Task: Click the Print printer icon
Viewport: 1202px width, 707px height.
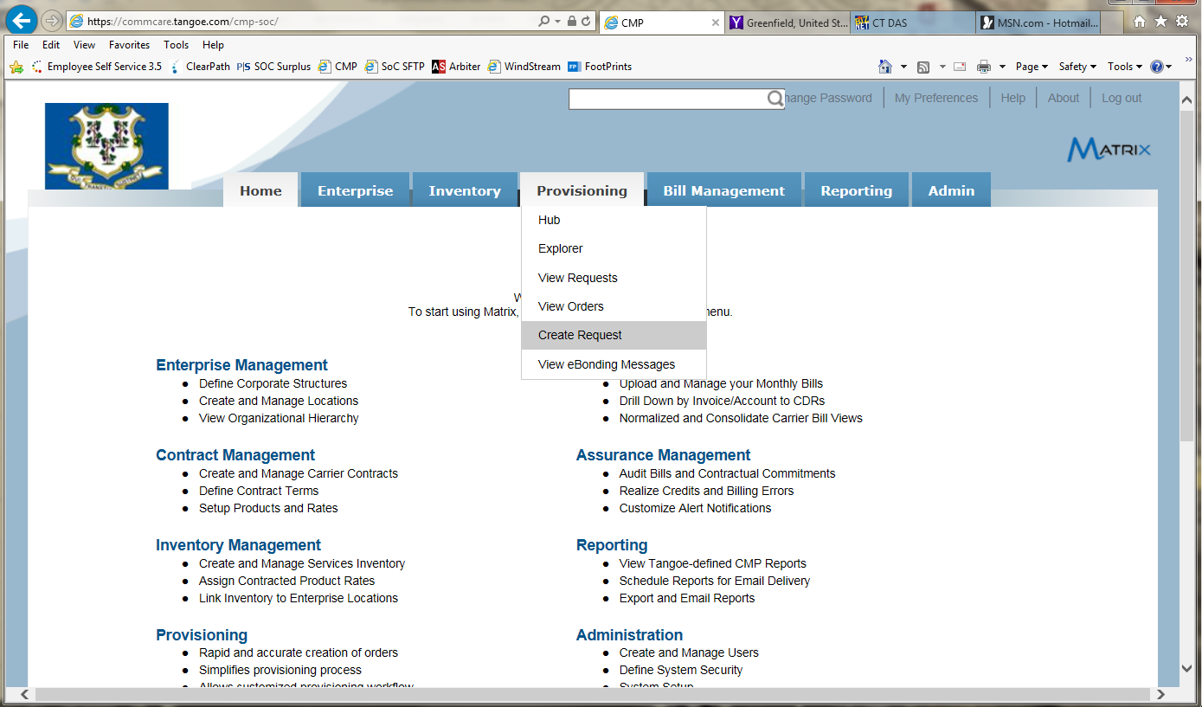Action: click(984, 67)
